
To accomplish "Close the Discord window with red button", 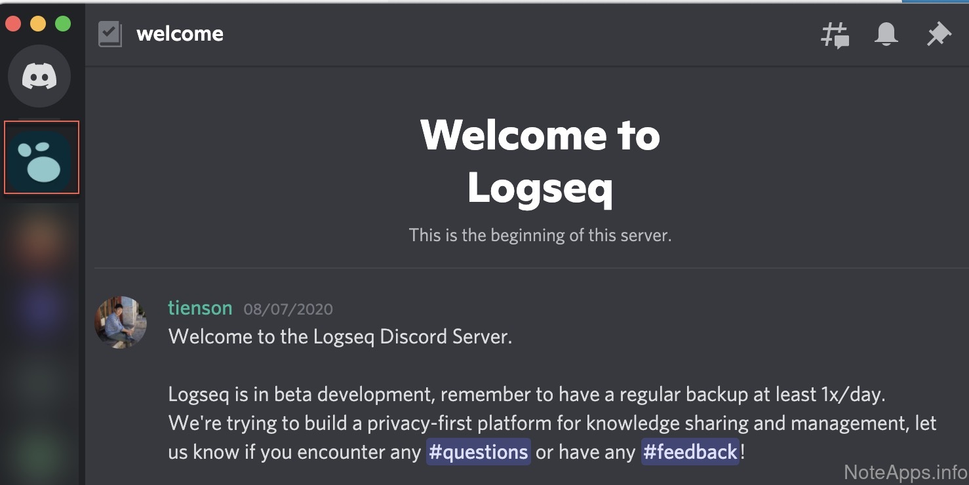I will pyautogui.click(x=13, y=24).
